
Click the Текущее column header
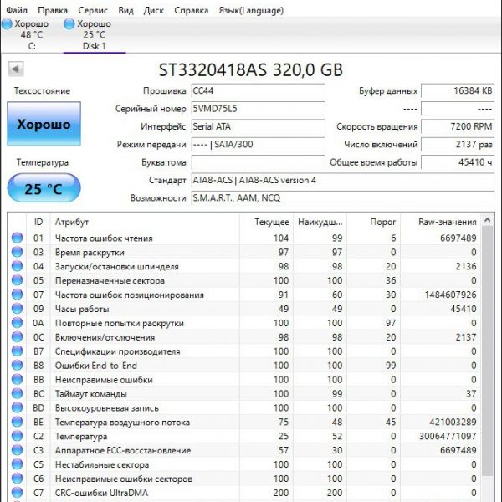point(266,222)
